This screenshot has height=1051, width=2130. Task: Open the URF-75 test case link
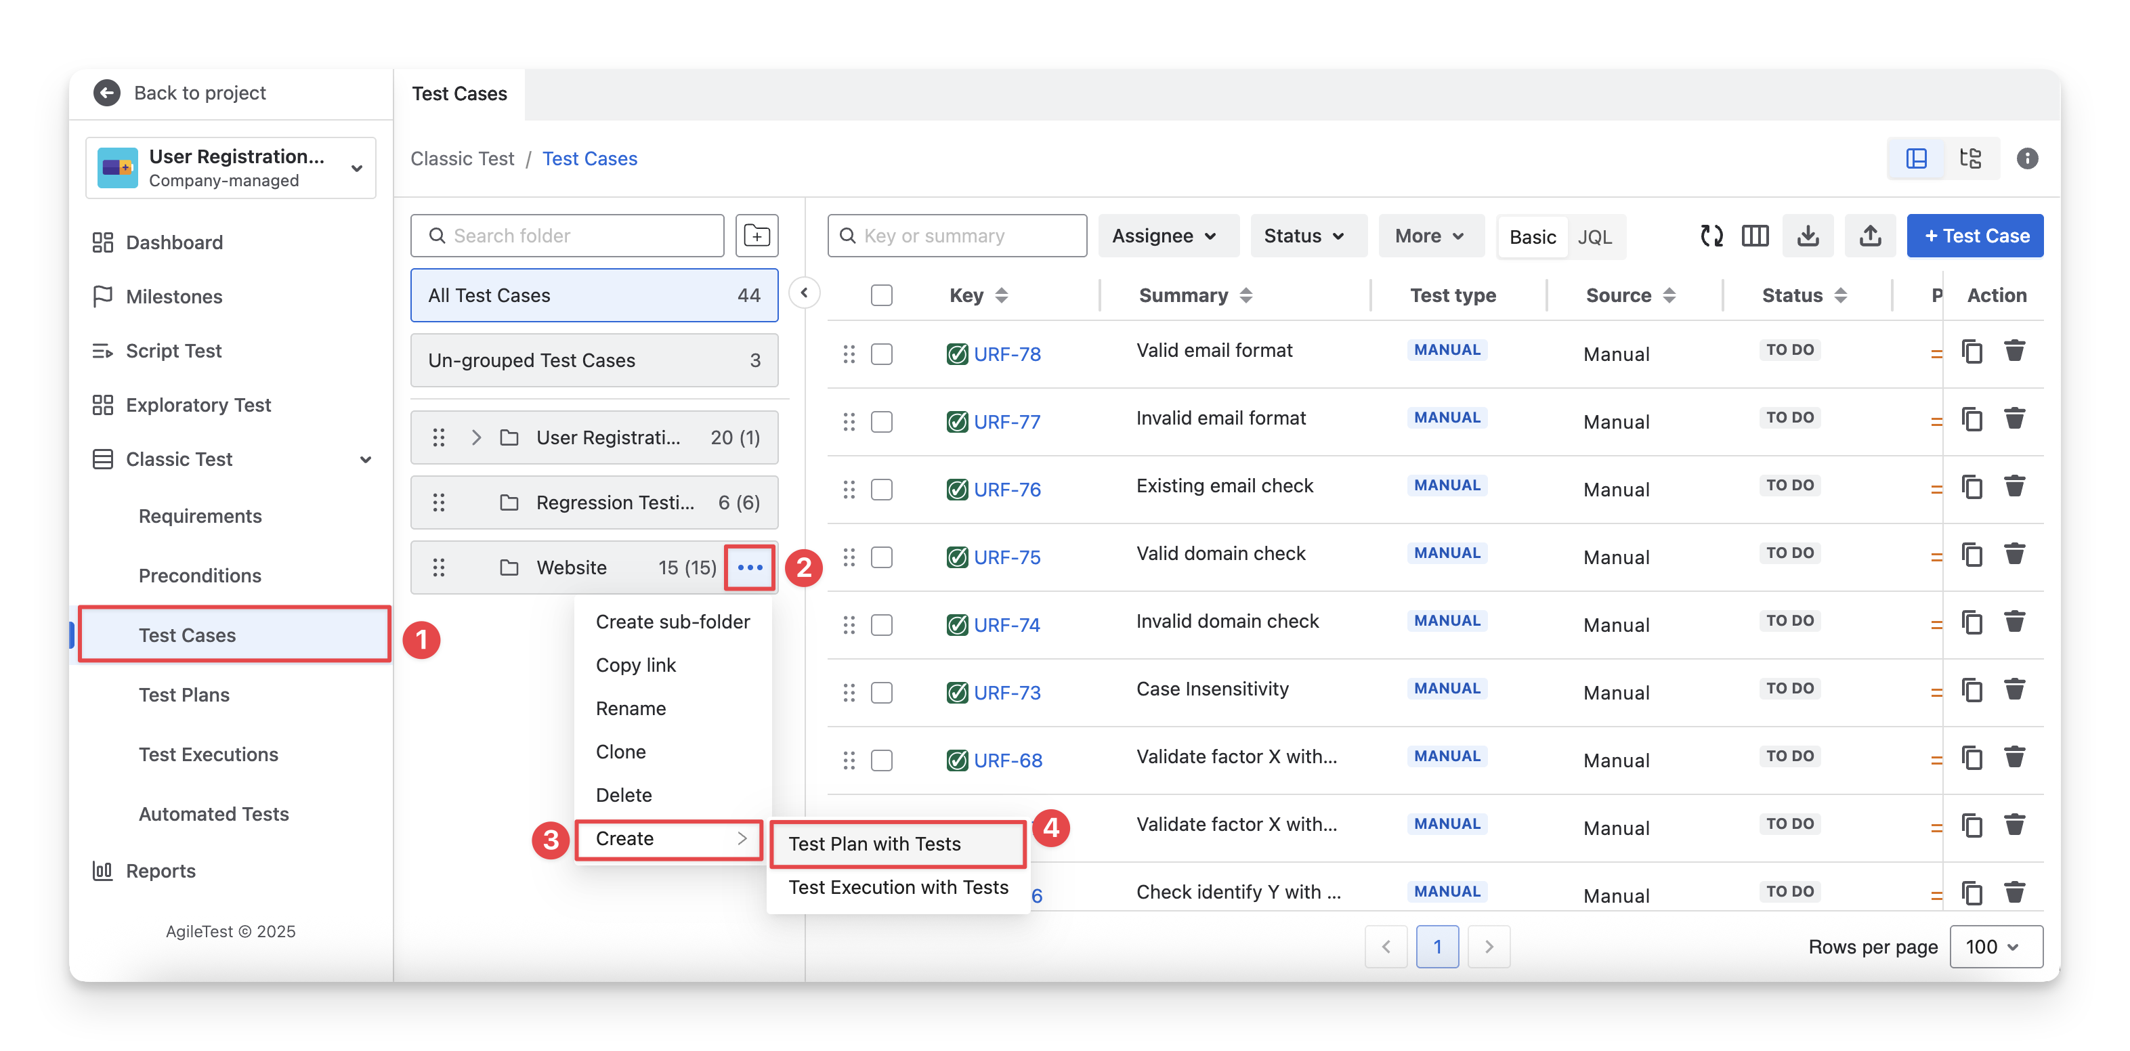1006,557
